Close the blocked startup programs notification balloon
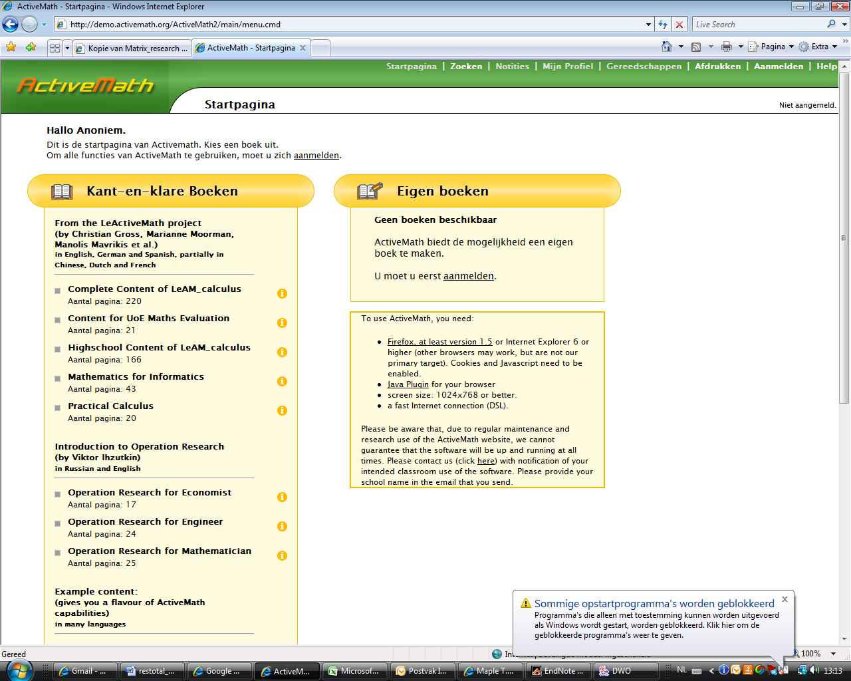Viewport: 851px width, 681px height. (785, 599)
